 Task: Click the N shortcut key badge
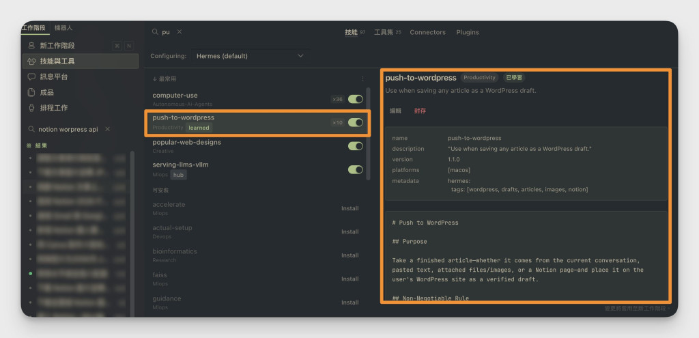point(128,46)
